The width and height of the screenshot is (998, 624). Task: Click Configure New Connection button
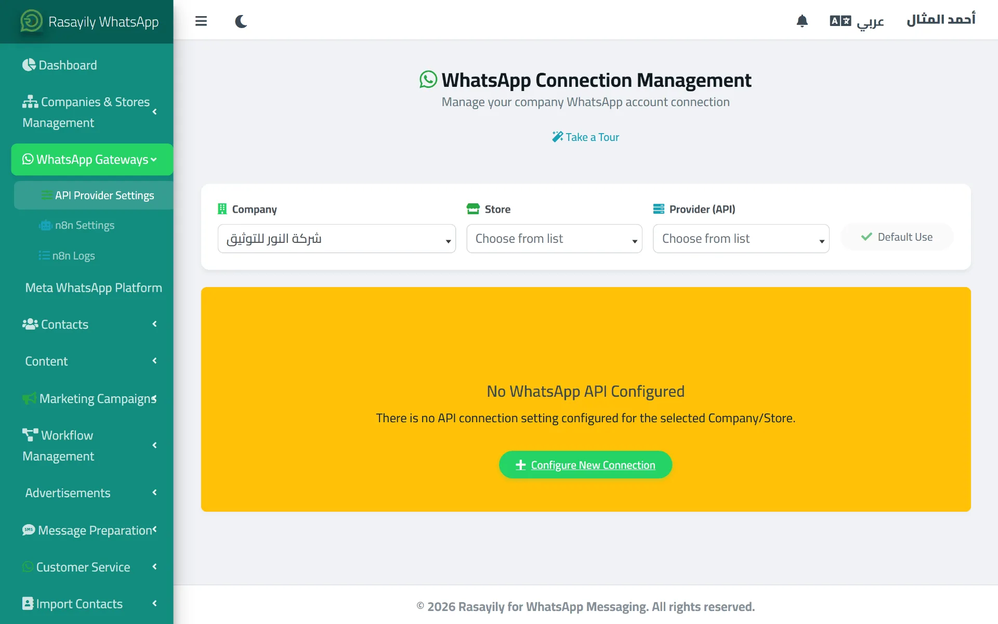click(x=585, y=465)
